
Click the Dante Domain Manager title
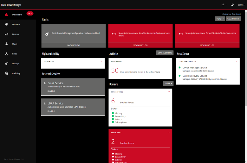click(x=11, y=5)
